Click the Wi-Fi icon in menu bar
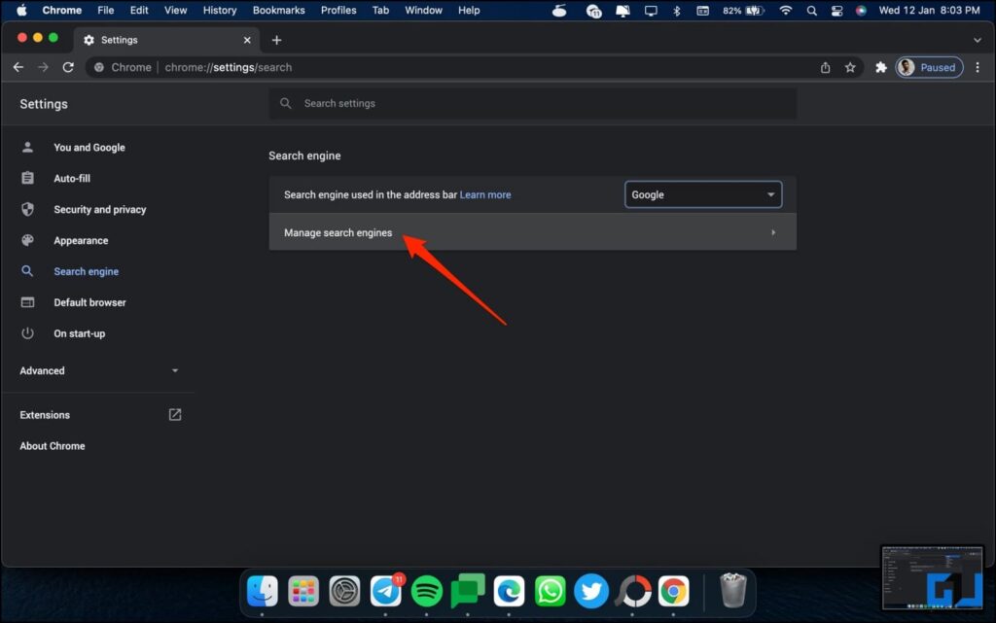Image resolution: width=996 pixels, height=623 pixels. [786, 10]
